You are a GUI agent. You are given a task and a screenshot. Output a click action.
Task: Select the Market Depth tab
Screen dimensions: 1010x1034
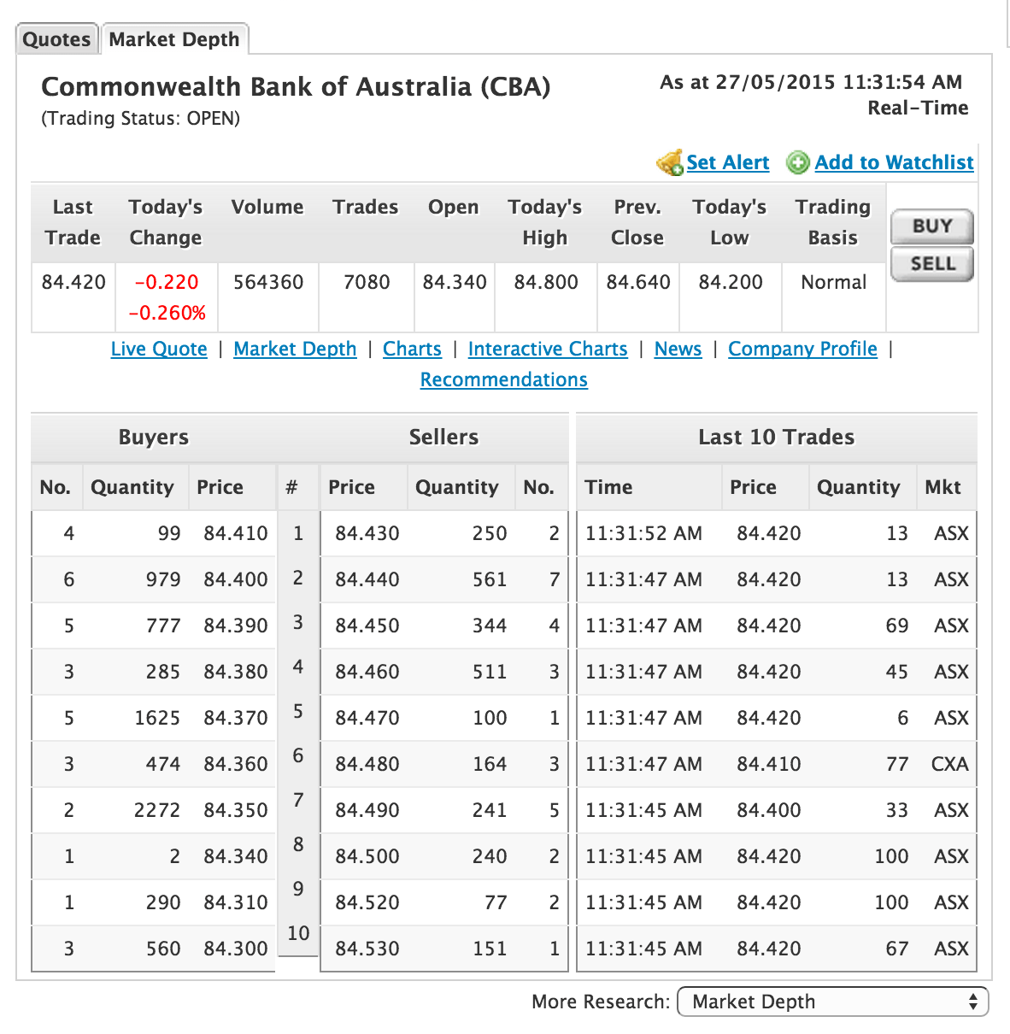174,39
